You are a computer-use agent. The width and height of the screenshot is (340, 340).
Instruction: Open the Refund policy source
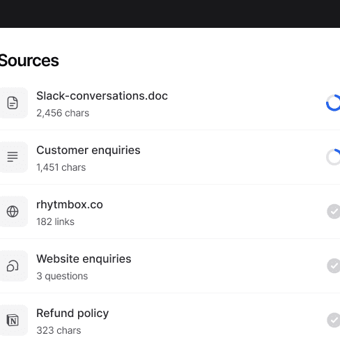72,314
